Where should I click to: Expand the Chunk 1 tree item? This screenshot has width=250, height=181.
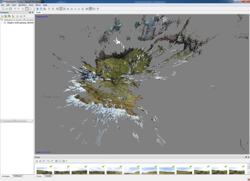click(x=2, y=23)
